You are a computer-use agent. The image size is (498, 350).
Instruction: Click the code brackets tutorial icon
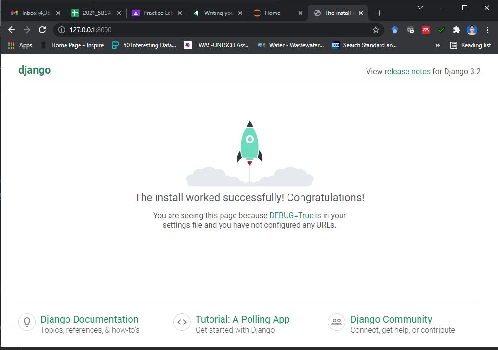tap(182, 322)
